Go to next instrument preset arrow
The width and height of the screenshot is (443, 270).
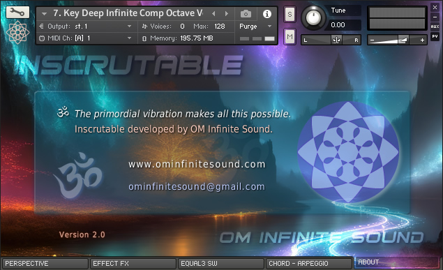point(226,13)
